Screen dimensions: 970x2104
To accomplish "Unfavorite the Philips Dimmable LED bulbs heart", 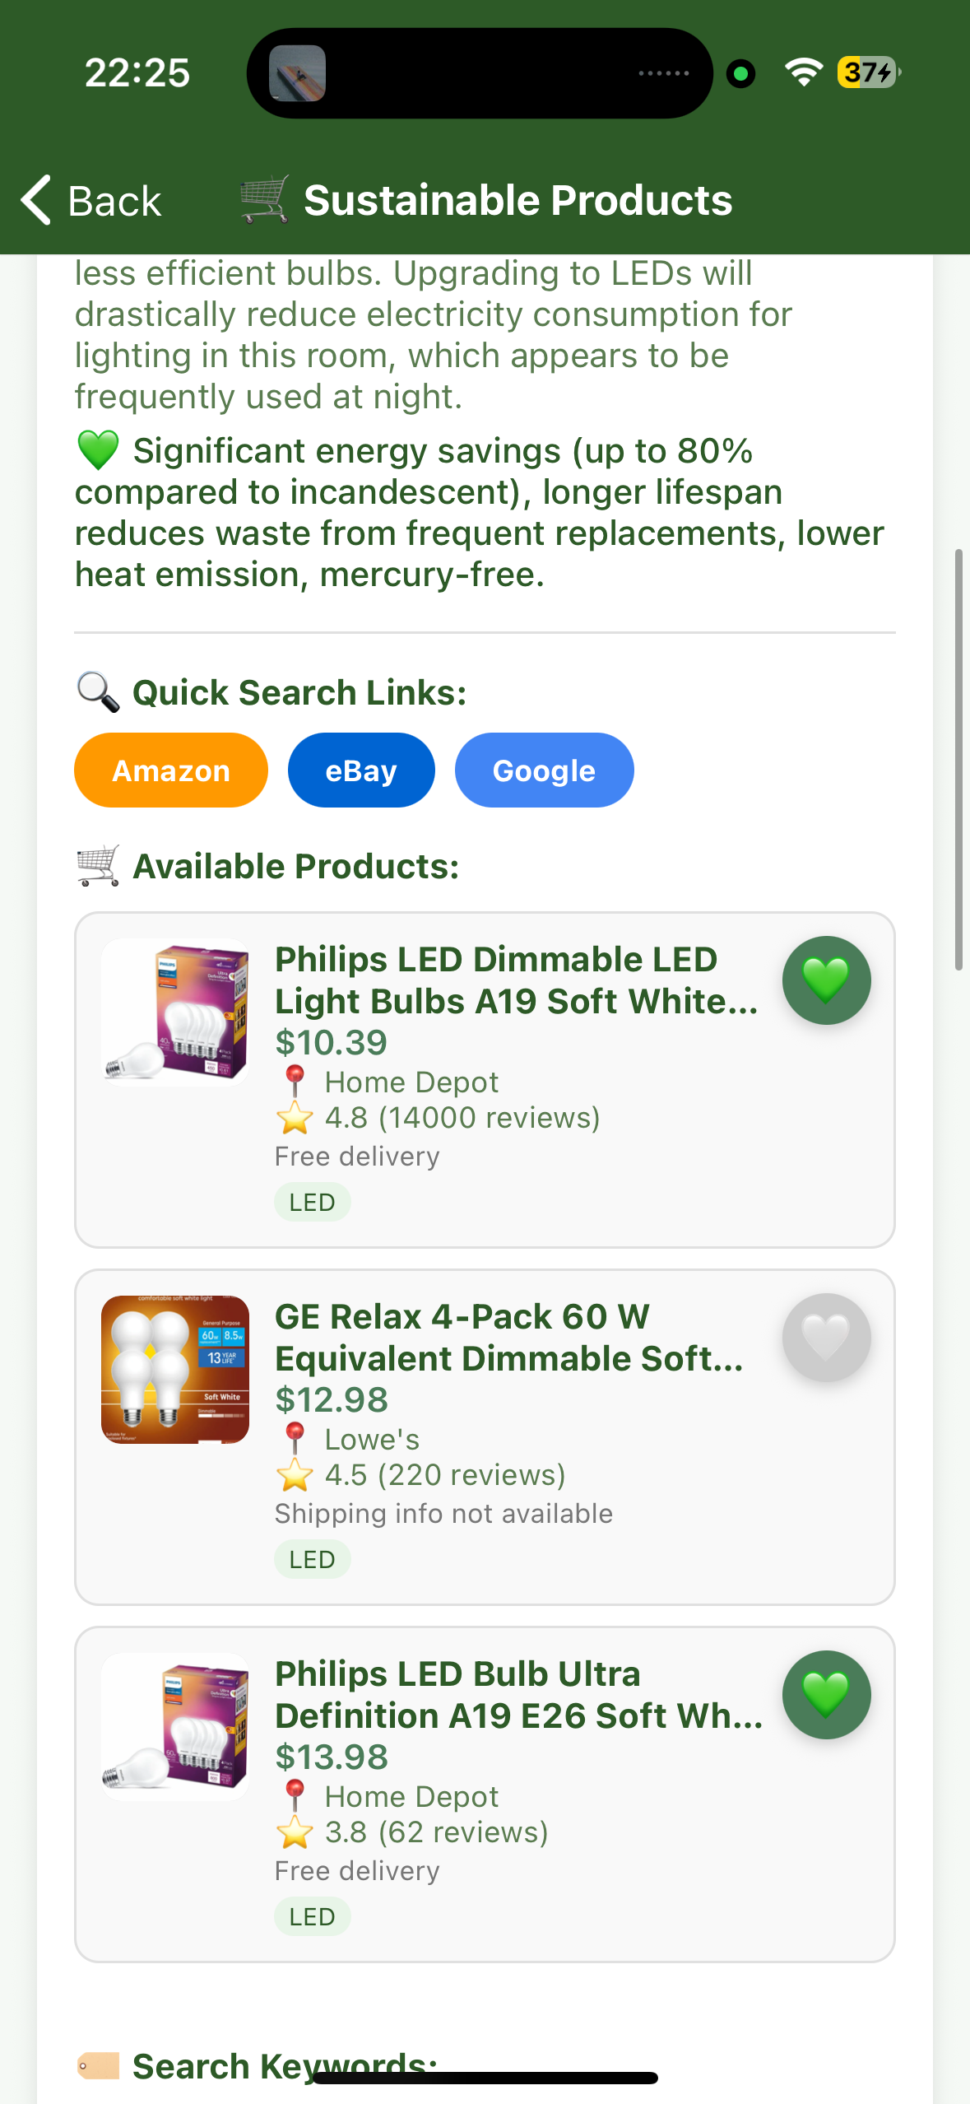I will [826, 980].
